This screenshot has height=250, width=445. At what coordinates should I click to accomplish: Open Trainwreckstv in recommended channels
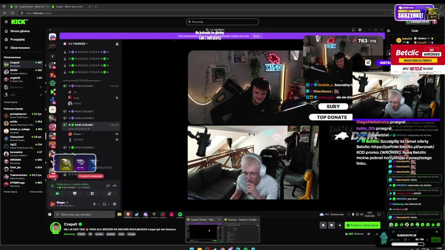(x=23, y=176)
